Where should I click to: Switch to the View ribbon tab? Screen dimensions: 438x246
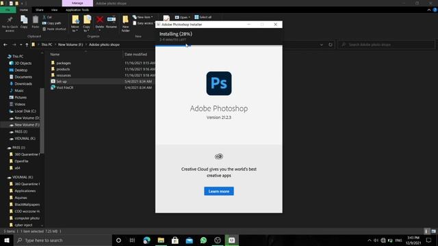tap(54, 10)
